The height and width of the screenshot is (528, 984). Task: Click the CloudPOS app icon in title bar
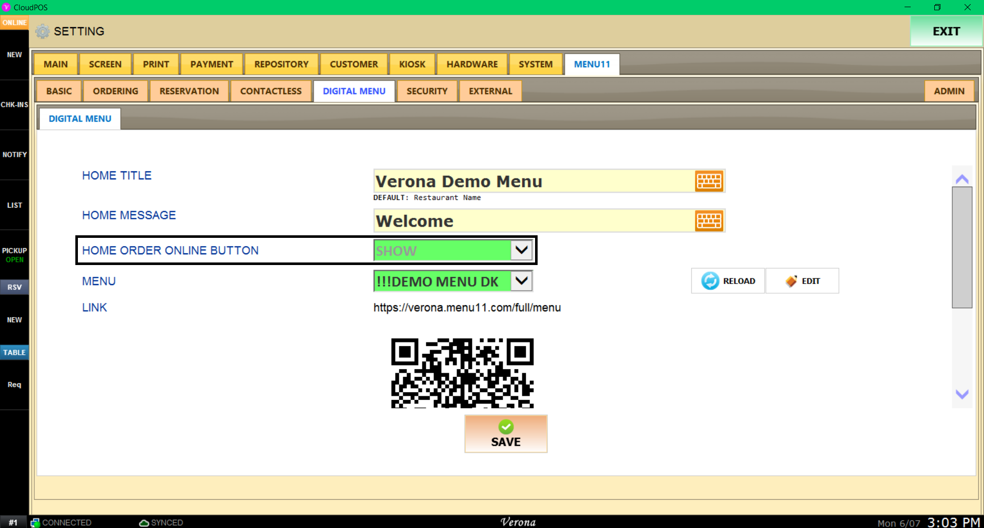6,7
